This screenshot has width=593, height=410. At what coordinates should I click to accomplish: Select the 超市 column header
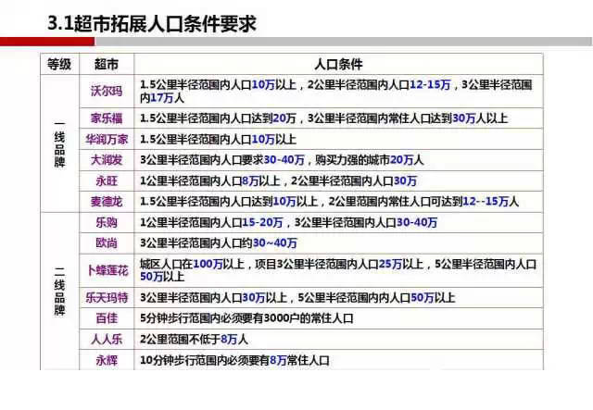pos(107,64)
